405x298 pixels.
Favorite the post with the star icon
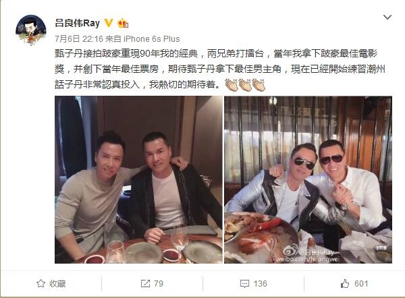coord(40,284)
